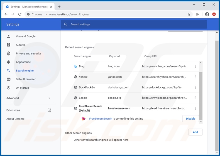The width and height of the screenshot is (220, 156).
Task: Open a new browser tab
Action: (59, 7)
